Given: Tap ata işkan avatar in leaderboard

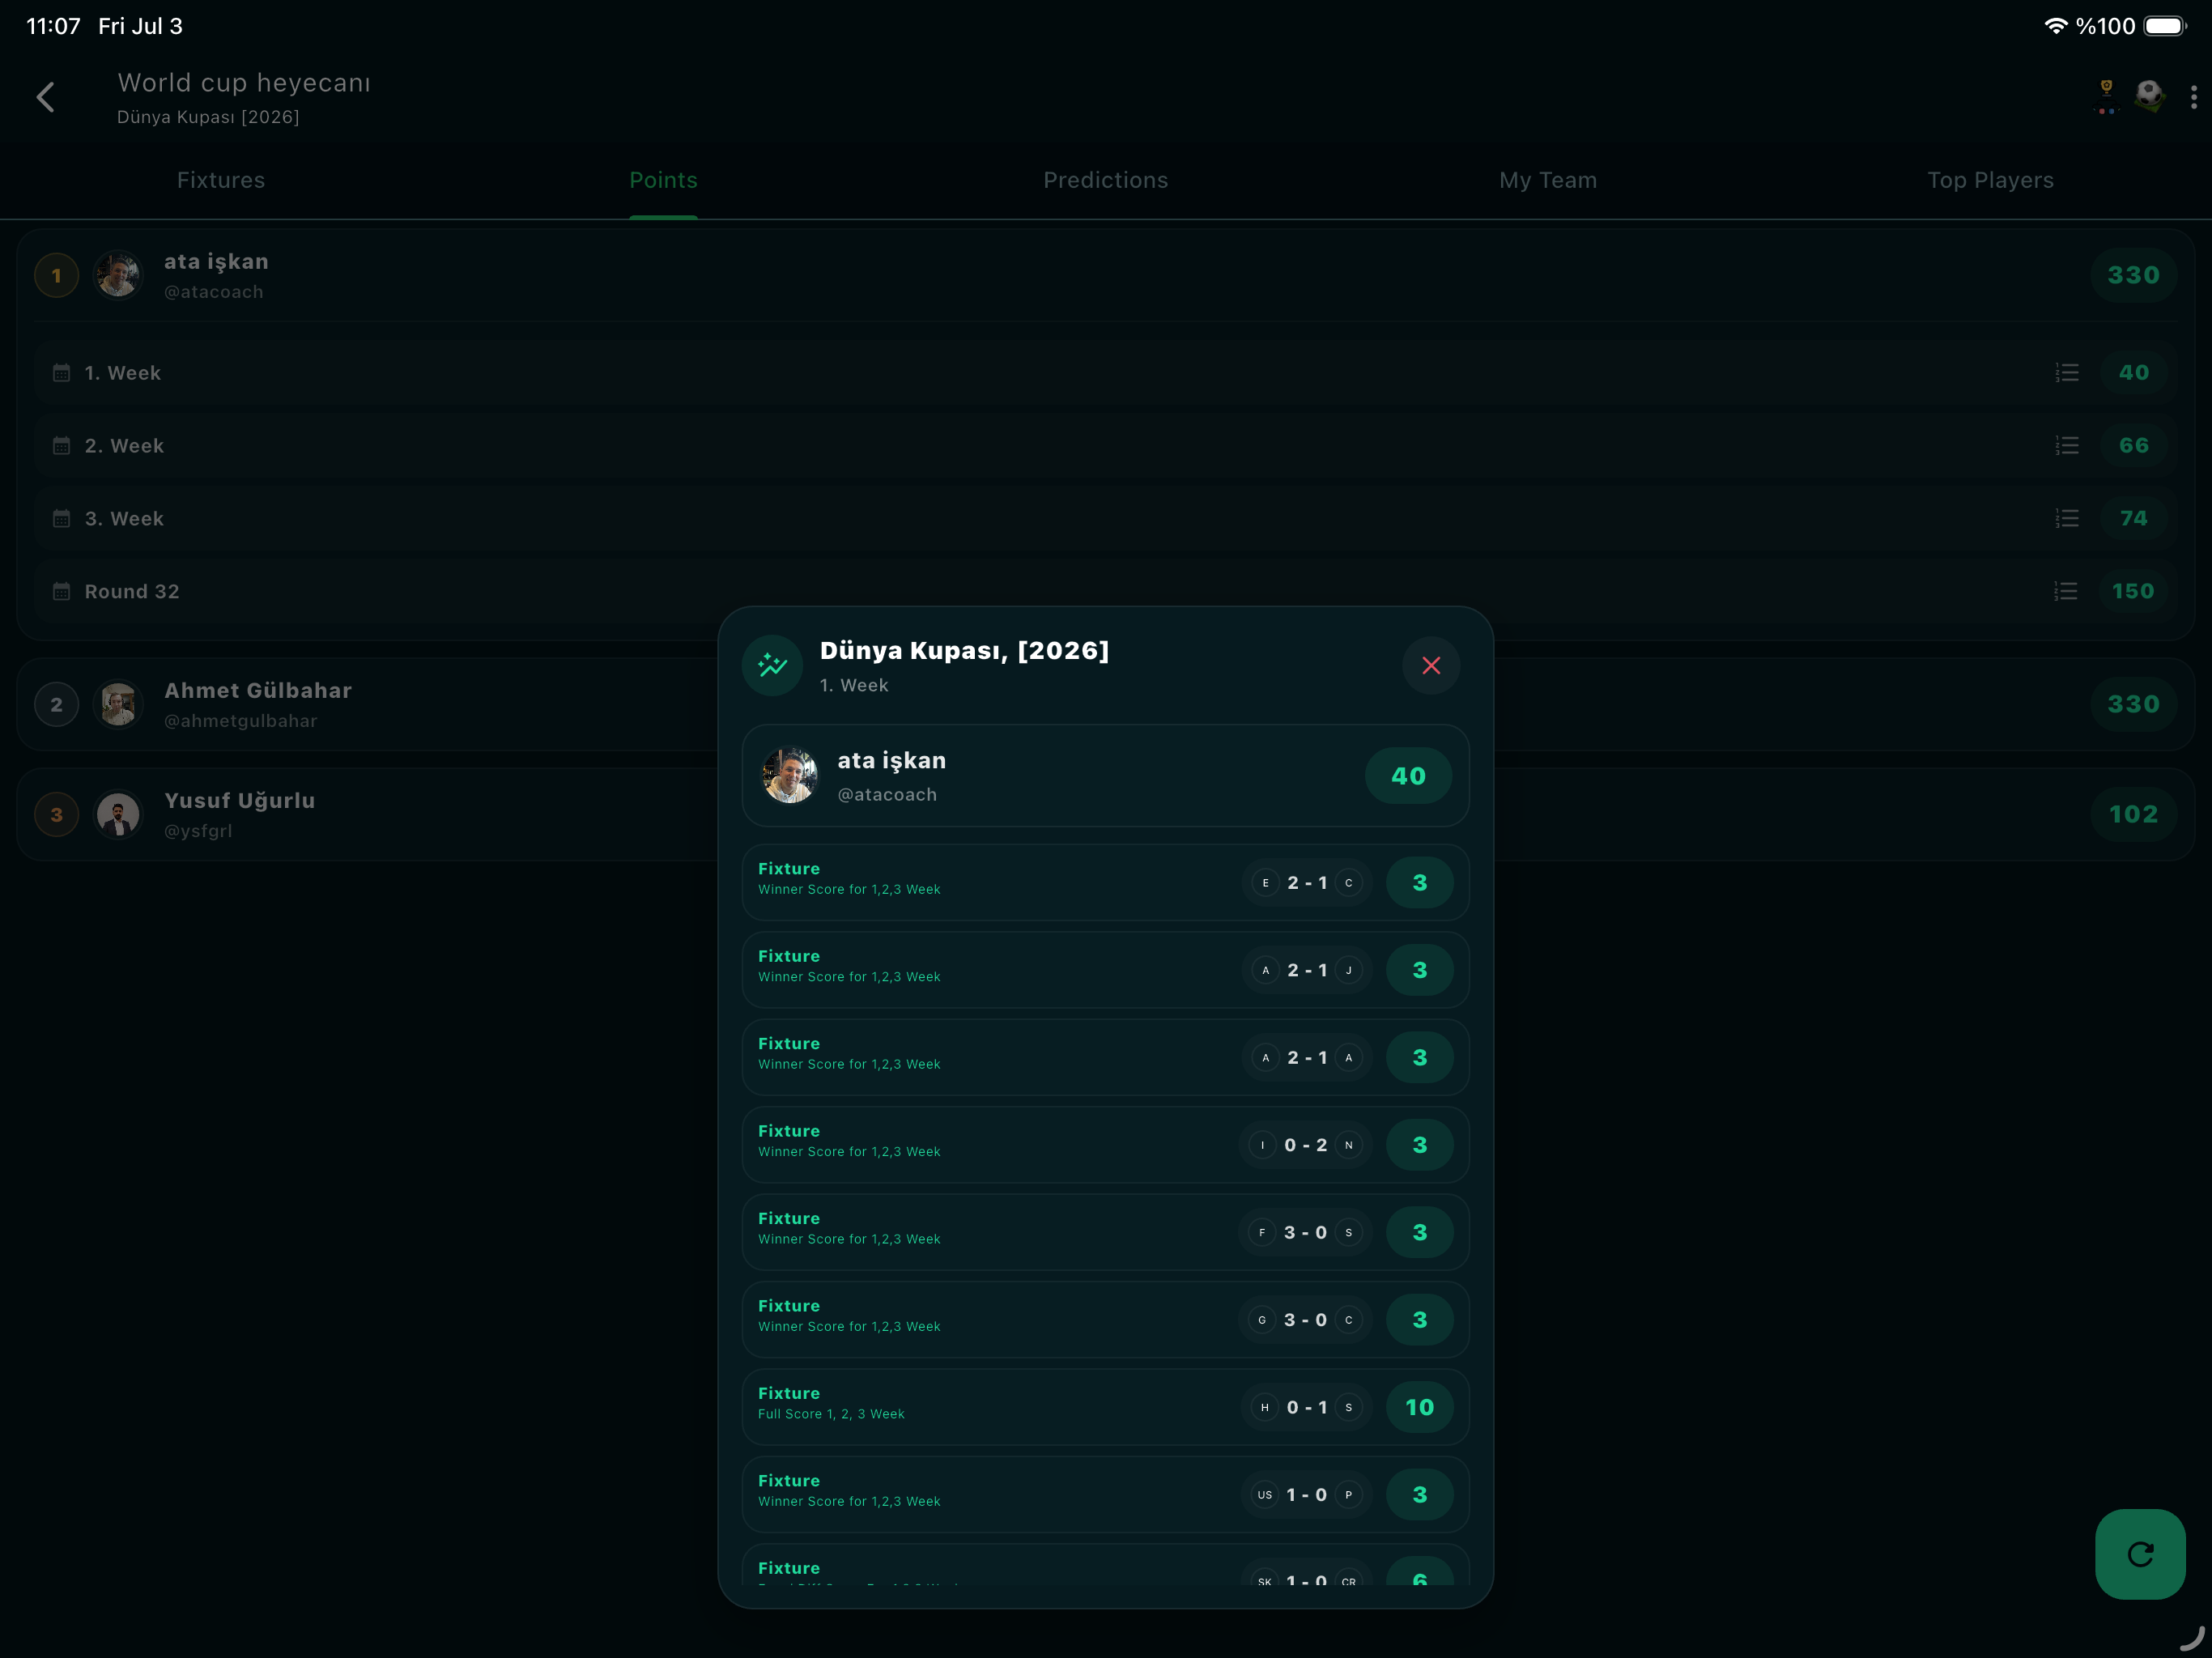Looking at the screenshot, I should coord(118,275).
